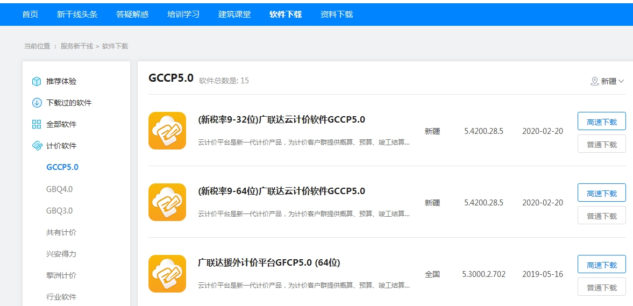Select GCCP5.0 in the sidebar list
This screenshot has height=306, width=633.
click(62, 167)
